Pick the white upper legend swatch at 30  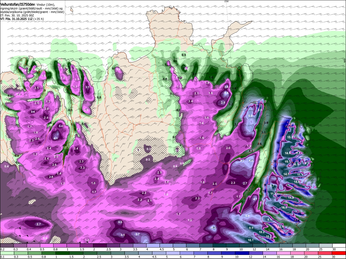click(339, 245)
